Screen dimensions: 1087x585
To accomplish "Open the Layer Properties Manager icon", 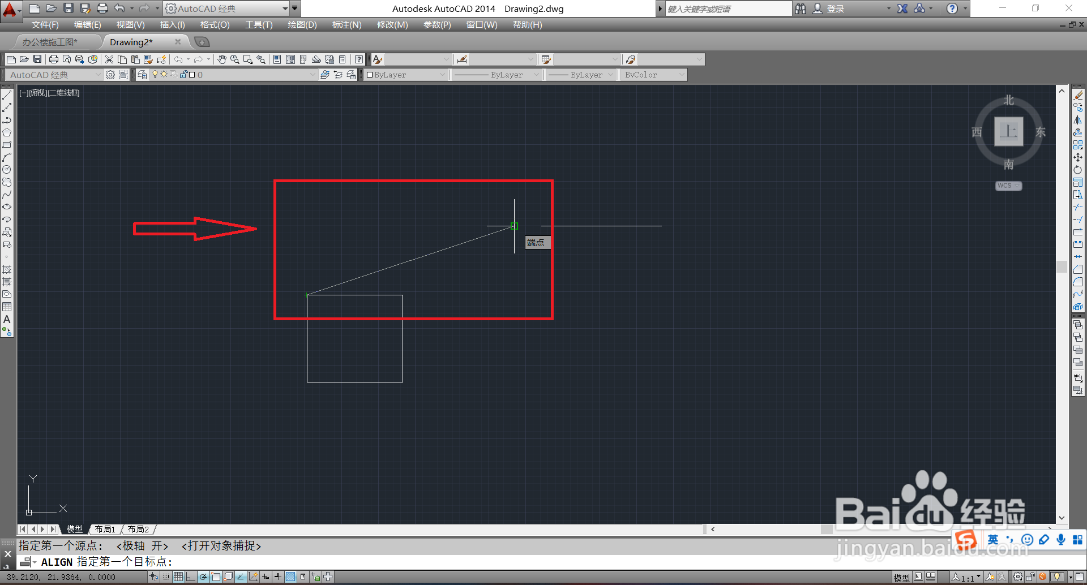I will [x=142, y=75].
